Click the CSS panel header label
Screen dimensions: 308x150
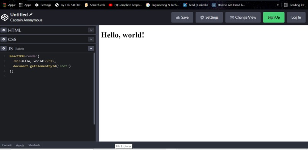click(x=12, y=39)
